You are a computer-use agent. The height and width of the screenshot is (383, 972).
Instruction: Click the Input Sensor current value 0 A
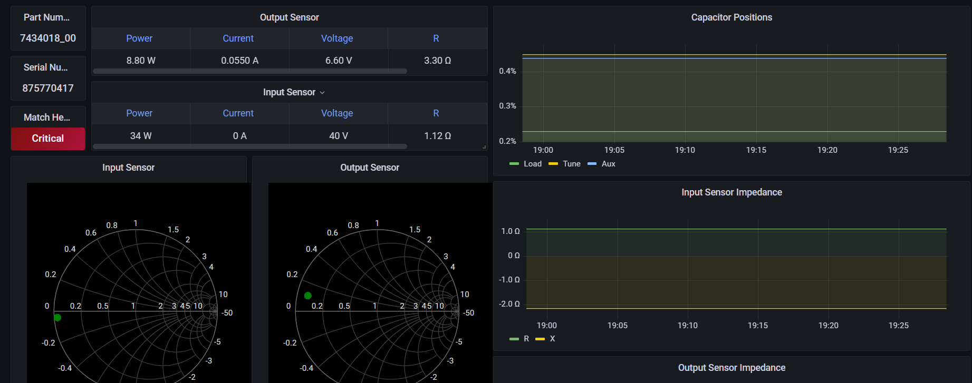240,136
